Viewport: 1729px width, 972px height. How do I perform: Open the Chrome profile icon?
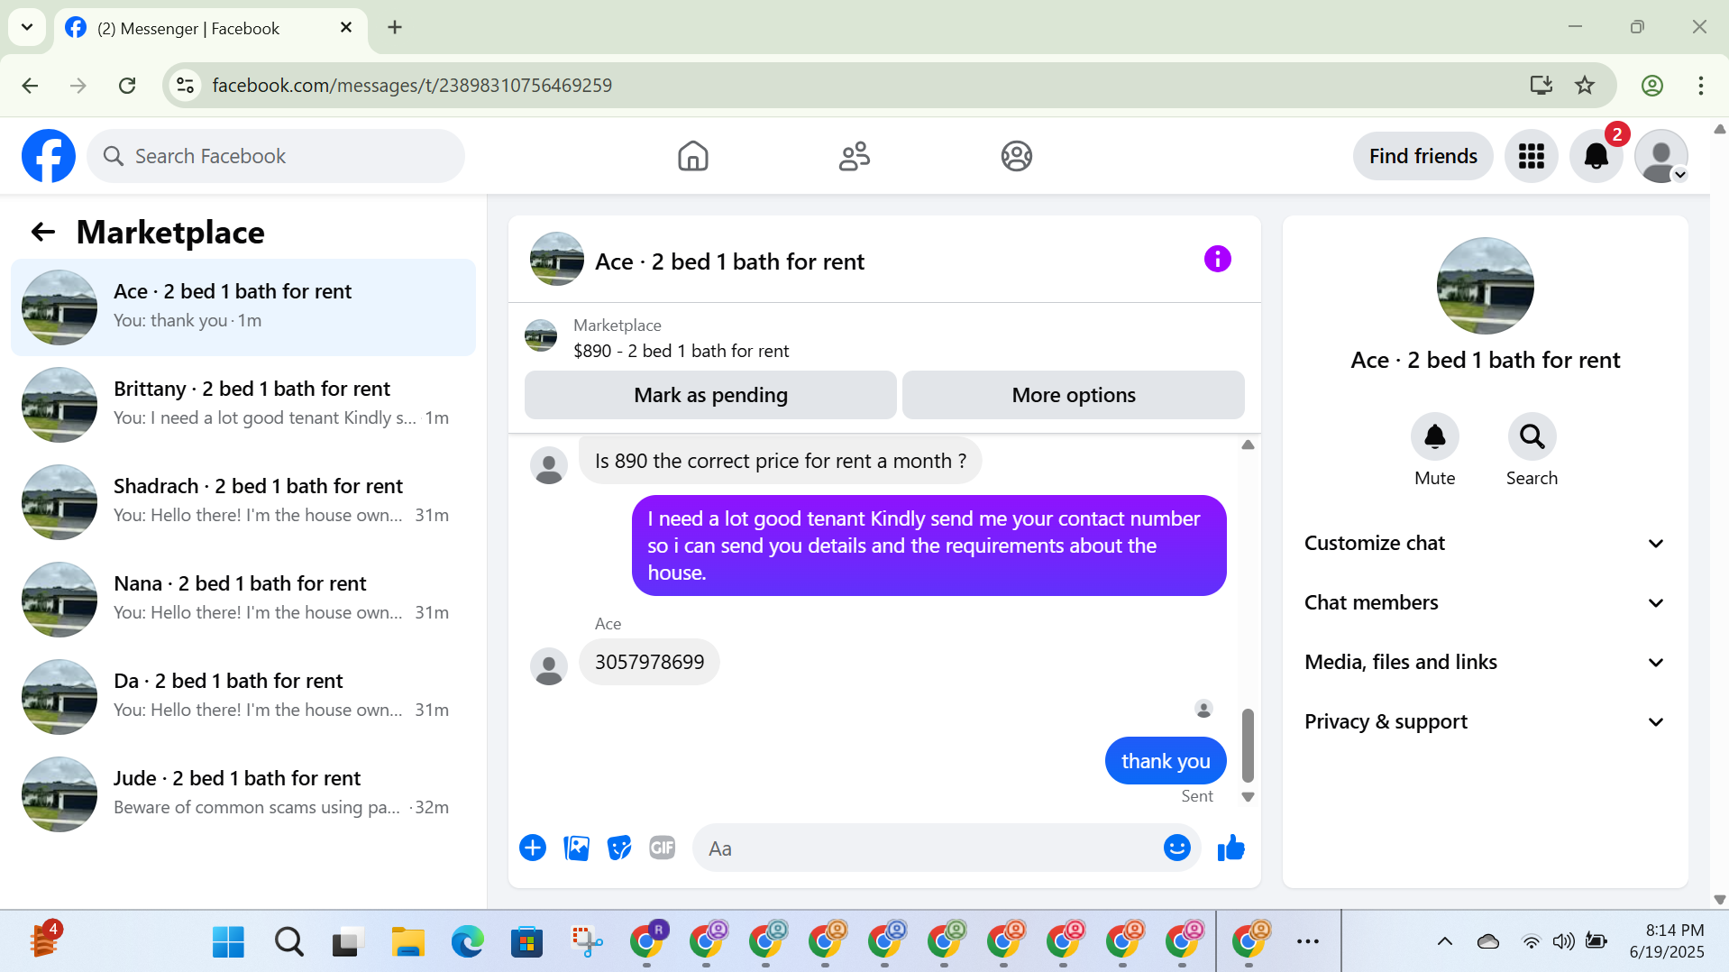1652,85
